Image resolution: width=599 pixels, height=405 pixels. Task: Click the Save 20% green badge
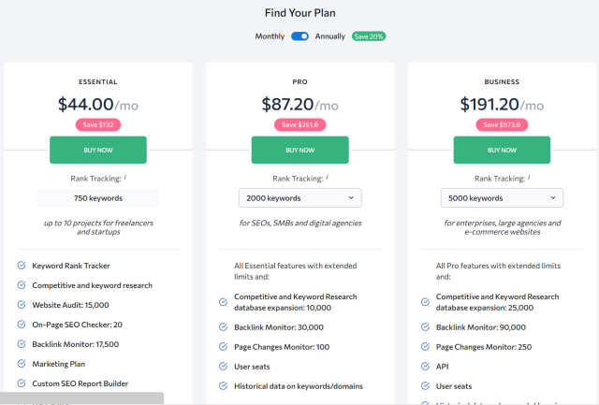pos(369,36)
